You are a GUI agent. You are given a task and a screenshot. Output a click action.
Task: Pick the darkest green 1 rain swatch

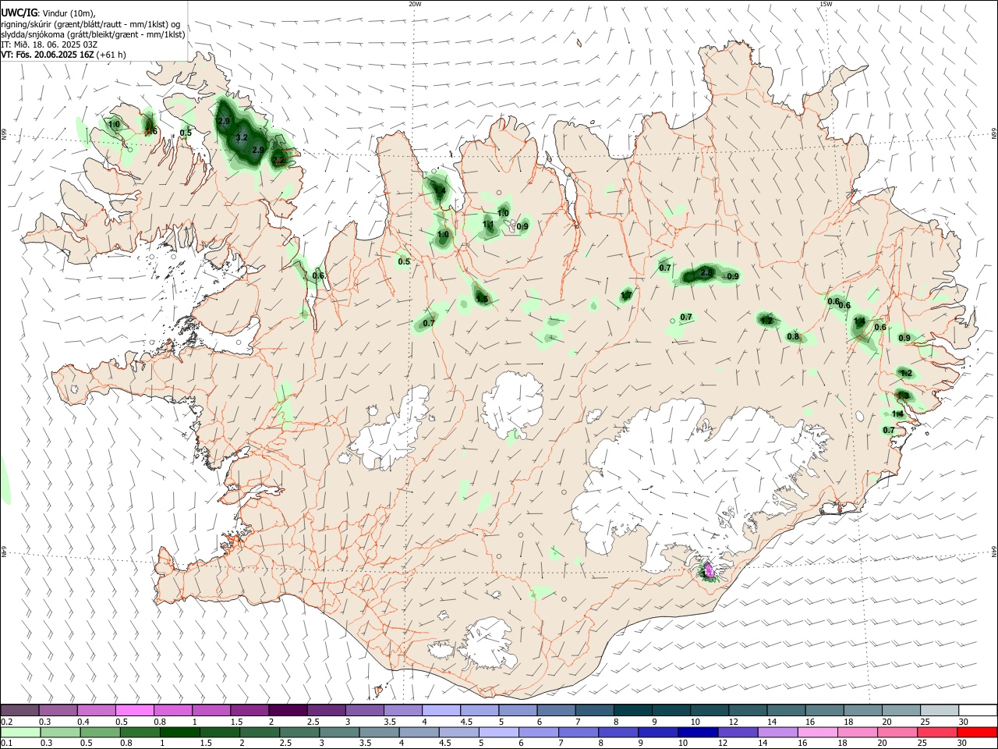(x=179, y=731)
